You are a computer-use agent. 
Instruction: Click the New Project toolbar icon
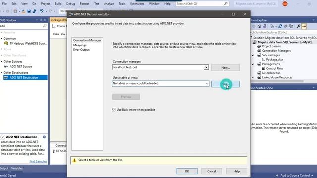click(x=15, y=11)
